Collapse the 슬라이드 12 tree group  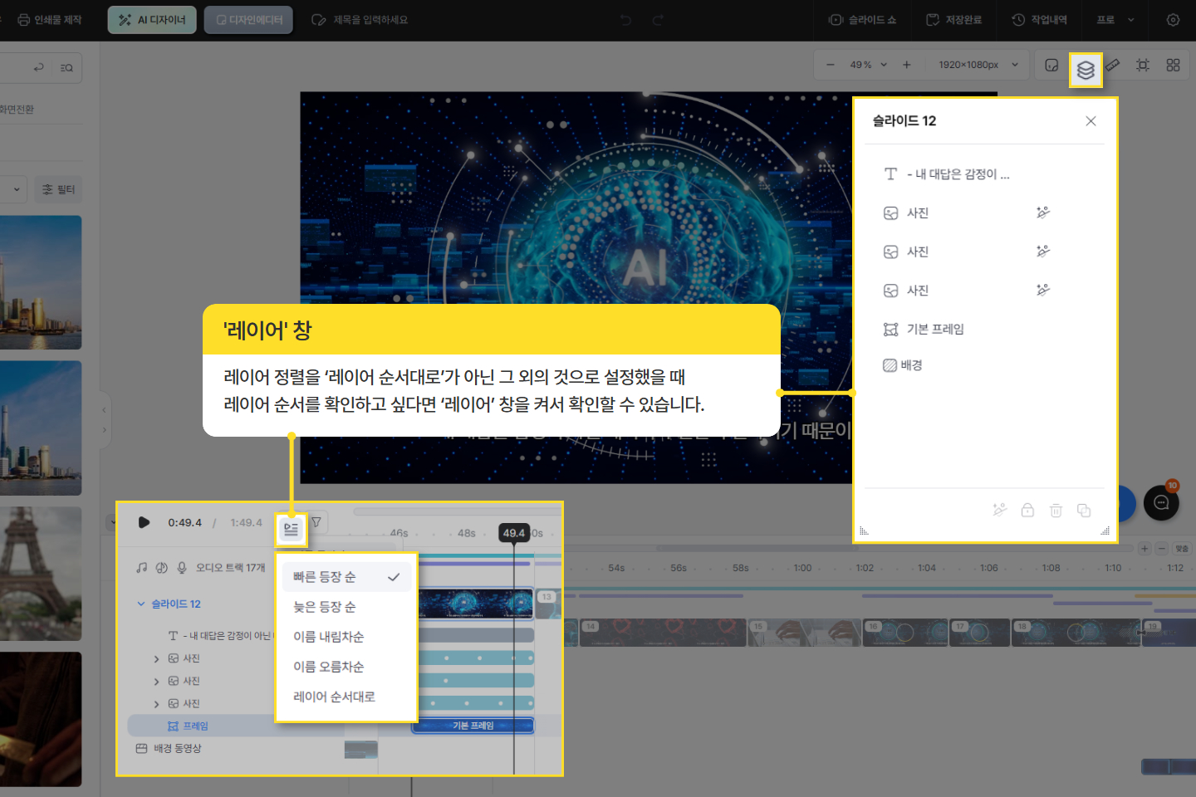point(141,604)
